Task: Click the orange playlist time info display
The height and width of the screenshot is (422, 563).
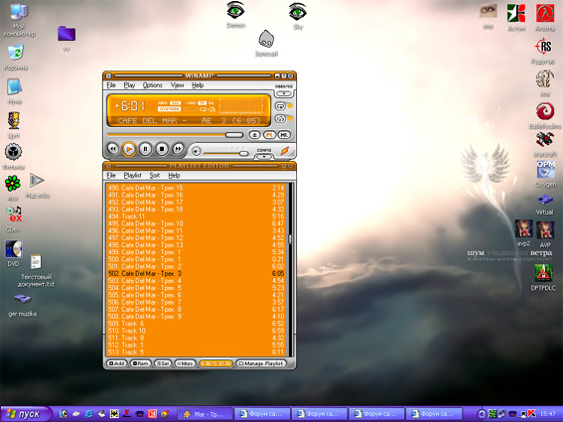Action: tap(215, 363)
